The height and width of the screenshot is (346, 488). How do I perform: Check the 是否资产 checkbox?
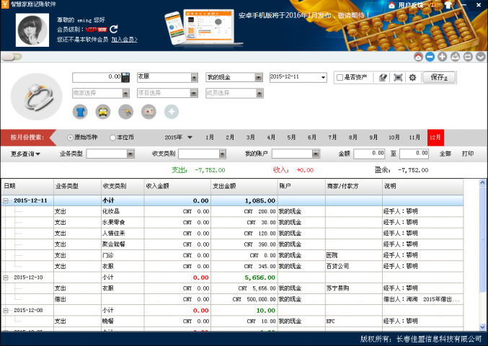pyautogui.click(x=340, y=77)
